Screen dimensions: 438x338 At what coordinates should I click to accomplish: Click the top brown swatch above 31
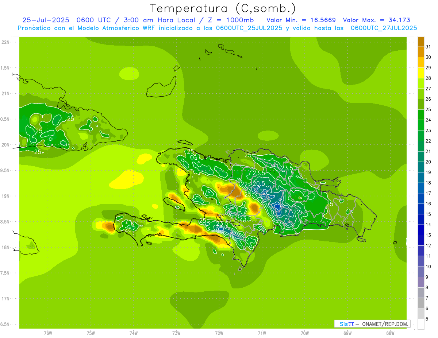(x=421, y=41)
